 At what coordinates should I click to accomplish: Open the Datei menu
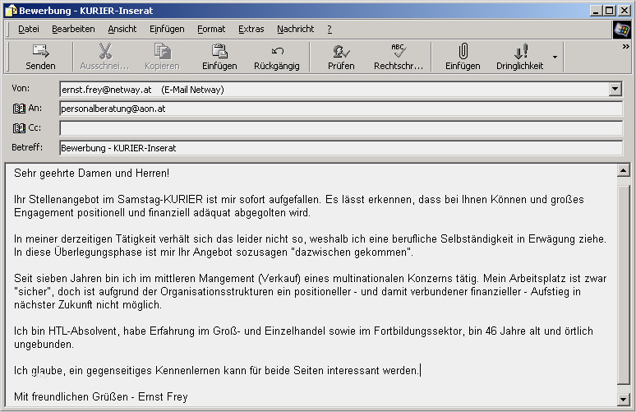[28, 29]
